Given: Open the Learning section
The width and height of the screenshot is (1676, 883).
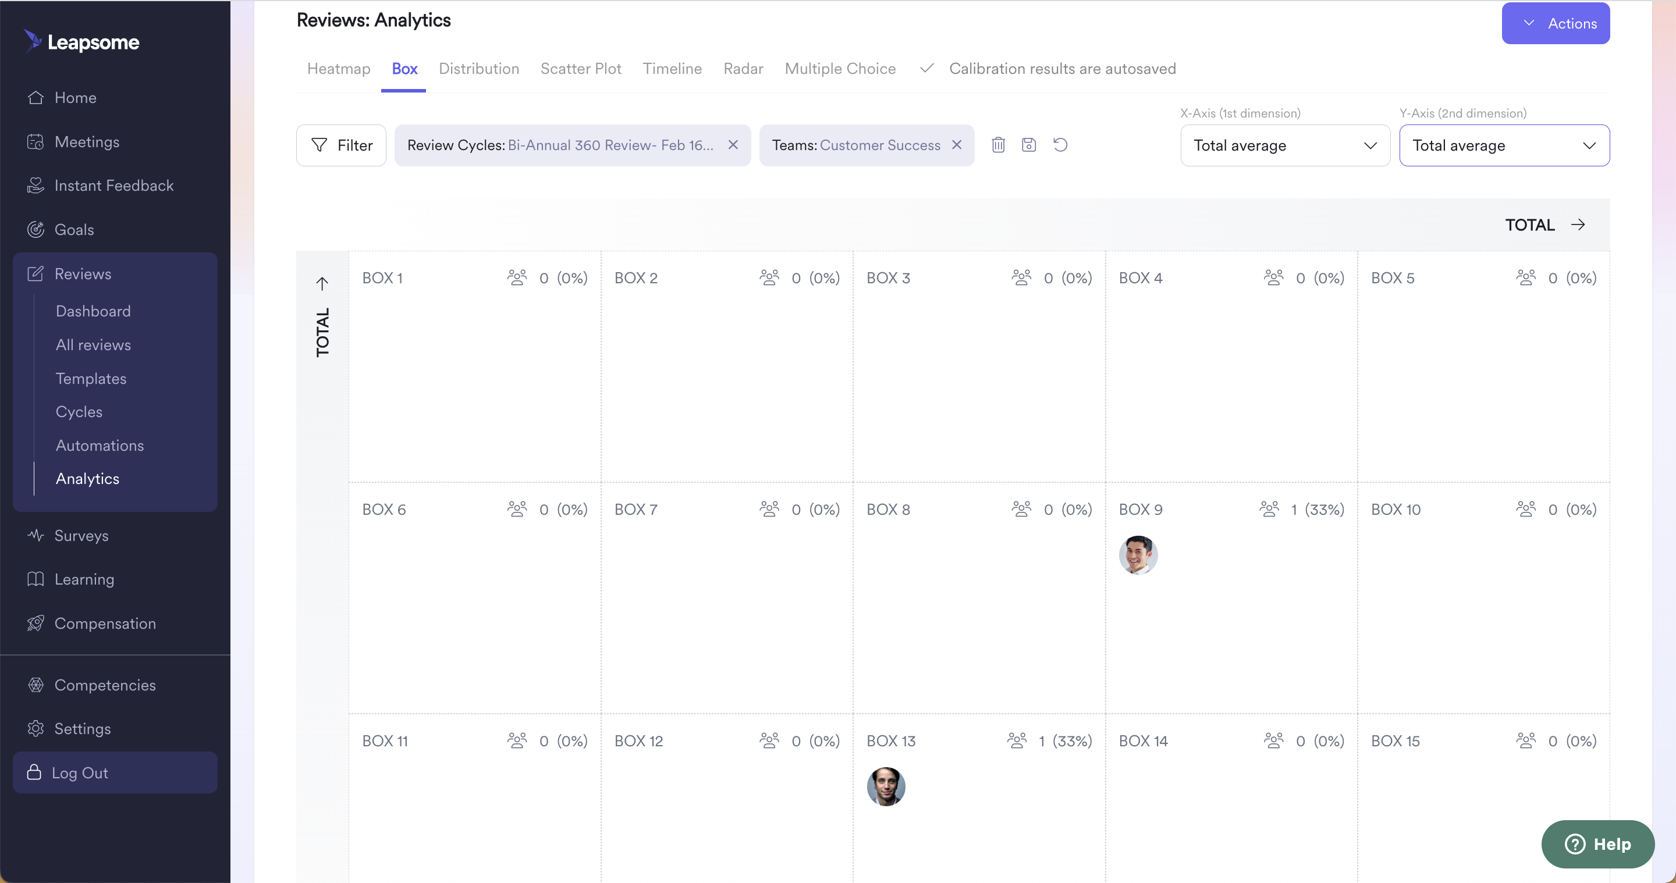Looking at the screenshot, I should click(84, 579).
